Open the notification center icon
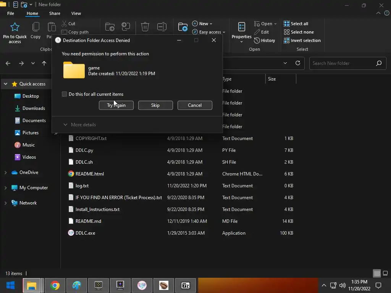Viewport: 391px width, 293px height. [x=378, y=285]
